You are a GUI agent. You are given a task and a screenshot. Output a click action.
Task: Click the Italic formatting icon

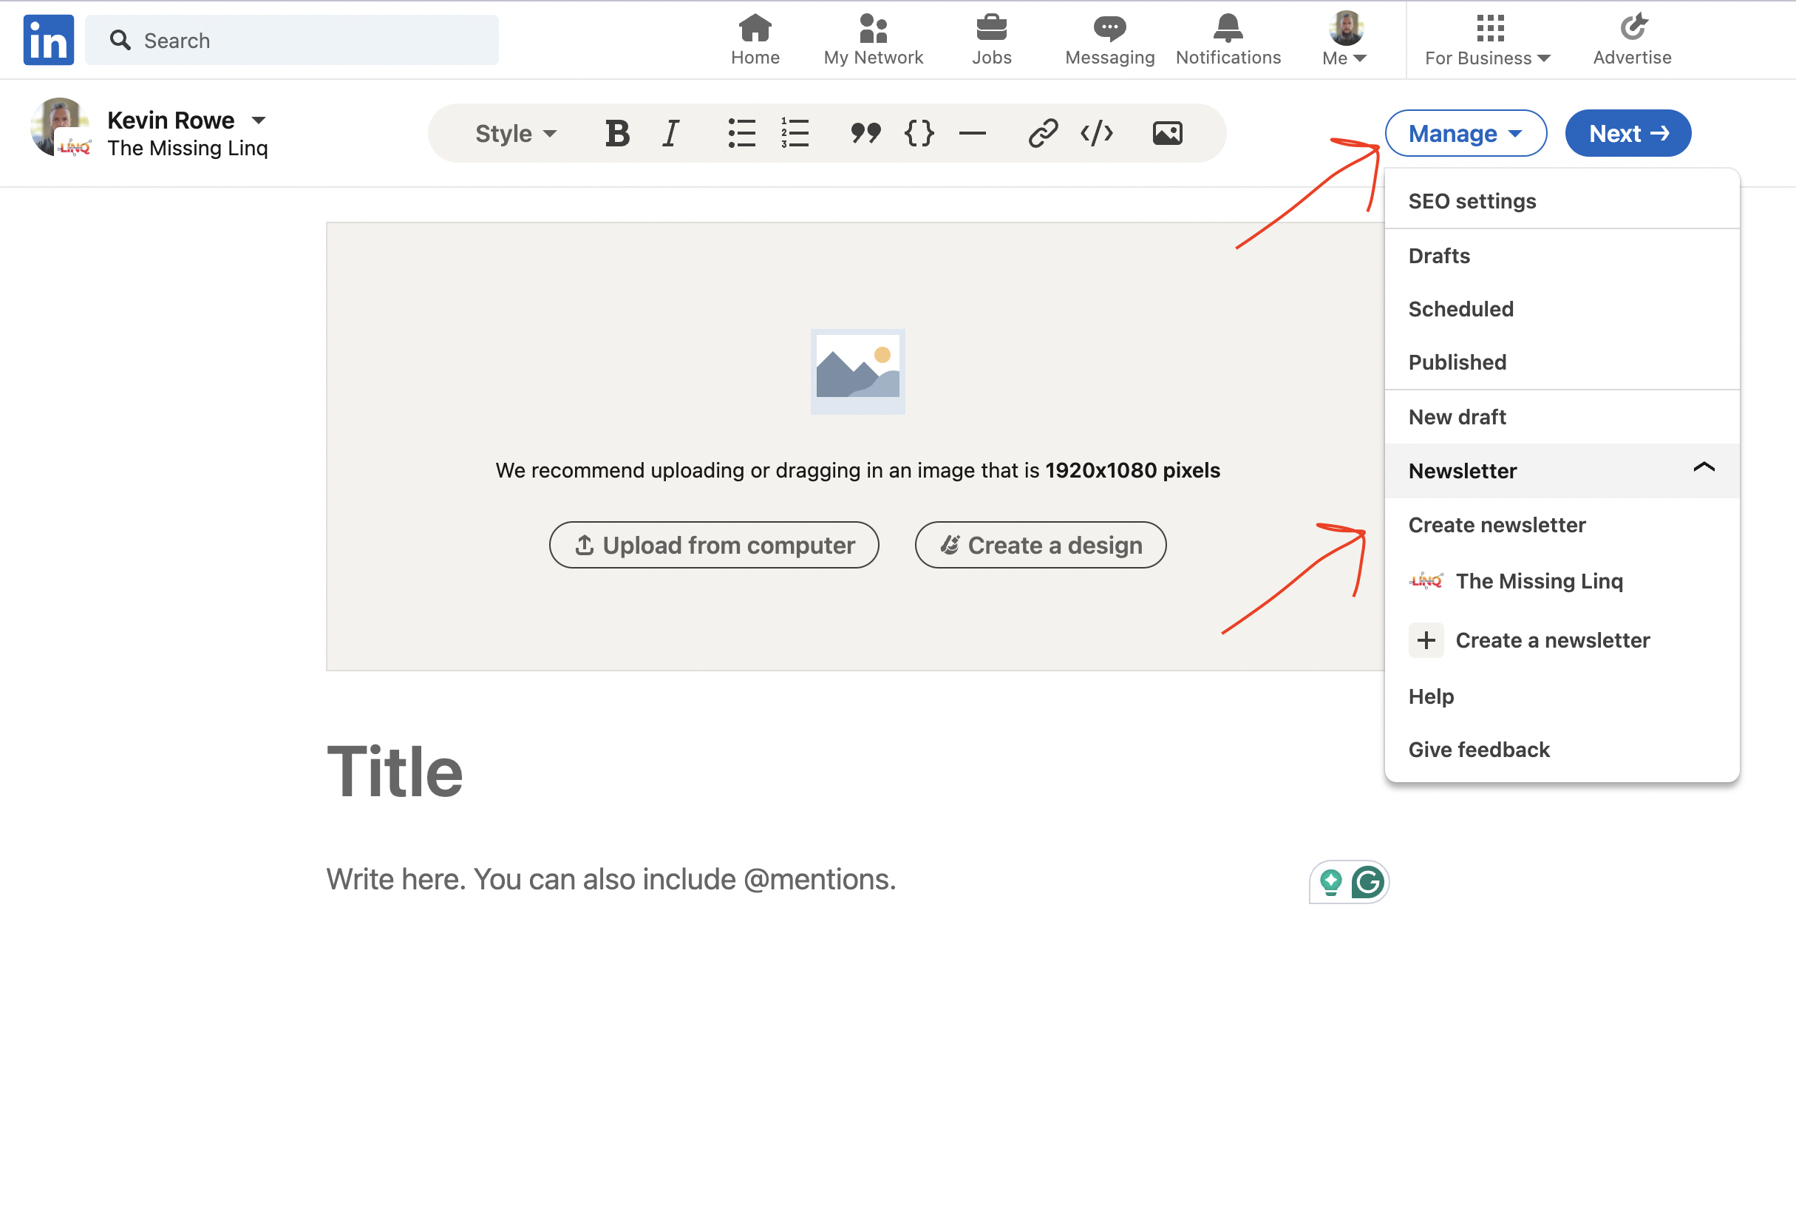[673, 132]
